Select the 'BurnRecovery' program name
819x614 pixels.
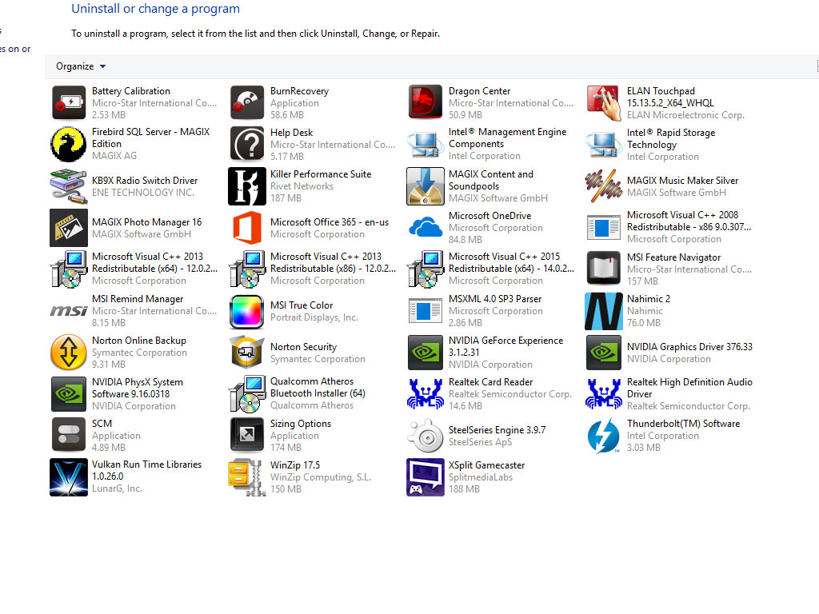pos(299,91)
